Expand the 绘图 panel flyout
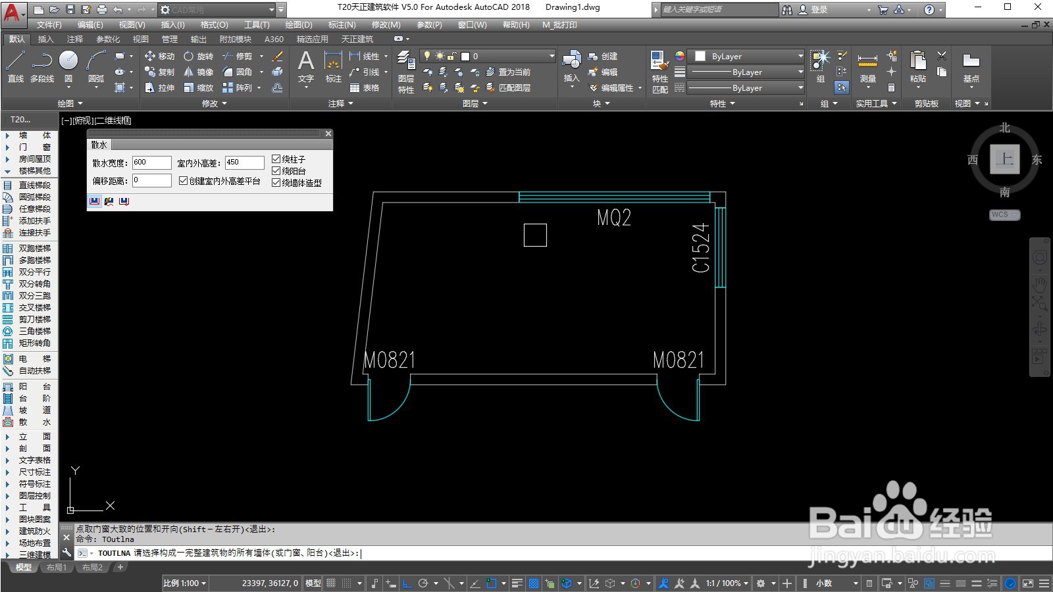 pos(70,103)
